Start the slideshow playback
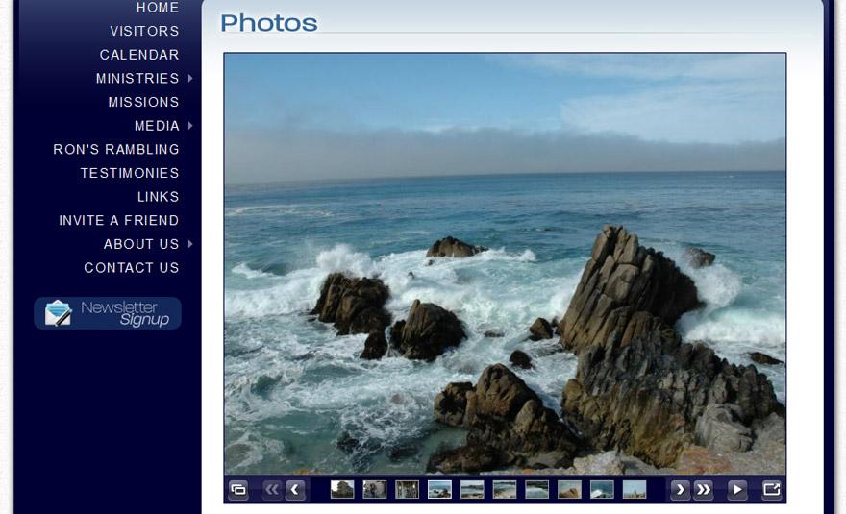The image size is (846, 514). [737, 490]
